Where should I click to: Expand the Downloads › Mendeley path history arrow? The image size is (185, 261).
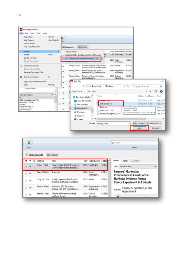(x=125, y=86)
